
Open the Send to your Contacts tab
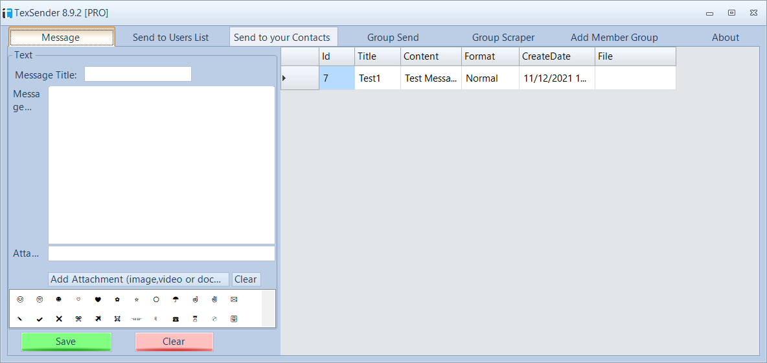[284, 37]
